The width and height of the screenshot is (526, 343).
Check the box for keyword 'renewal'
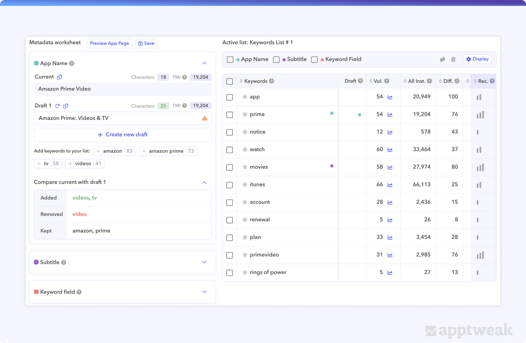point(230,220)
